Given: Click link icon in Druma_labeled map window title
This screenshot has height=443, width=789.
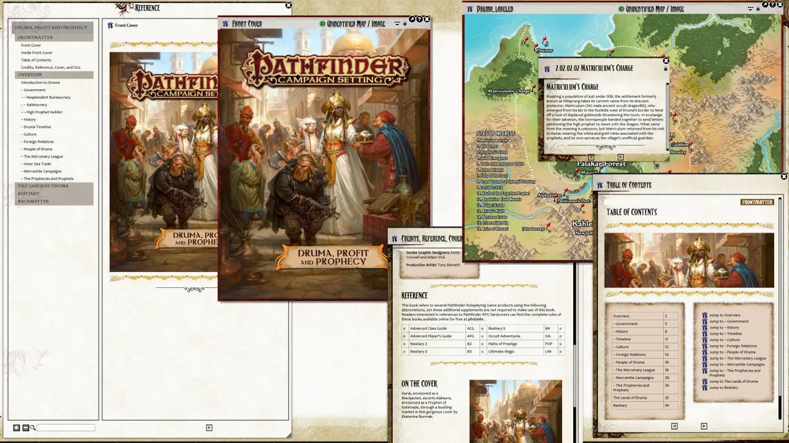Looking at the screenshot, I should tap(470, 9).
